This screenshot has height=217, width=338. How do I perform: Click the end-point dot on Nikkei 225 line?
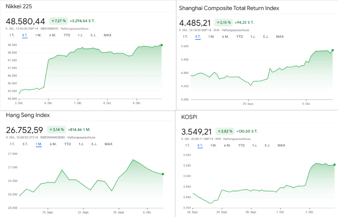tap(162, 45)
